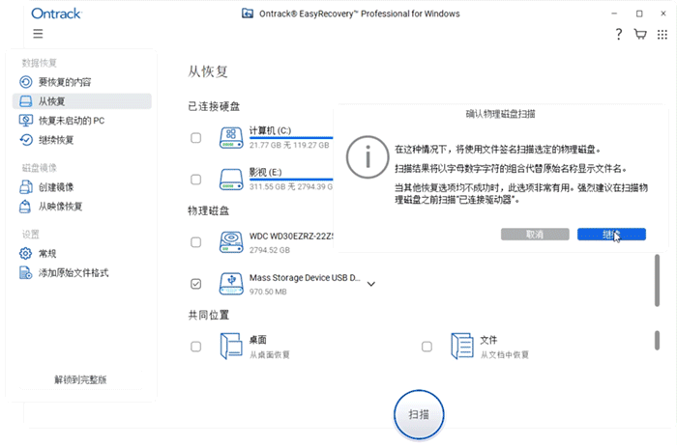The image size is (677, 446).
Task: Click the 2794.52 GB size text
Action: [x=270, y=250]
